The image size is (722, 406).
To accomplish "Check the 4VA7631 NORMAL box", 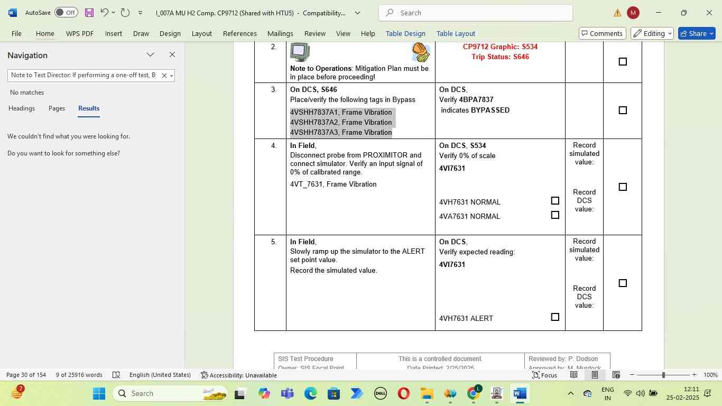I will 555,215.
